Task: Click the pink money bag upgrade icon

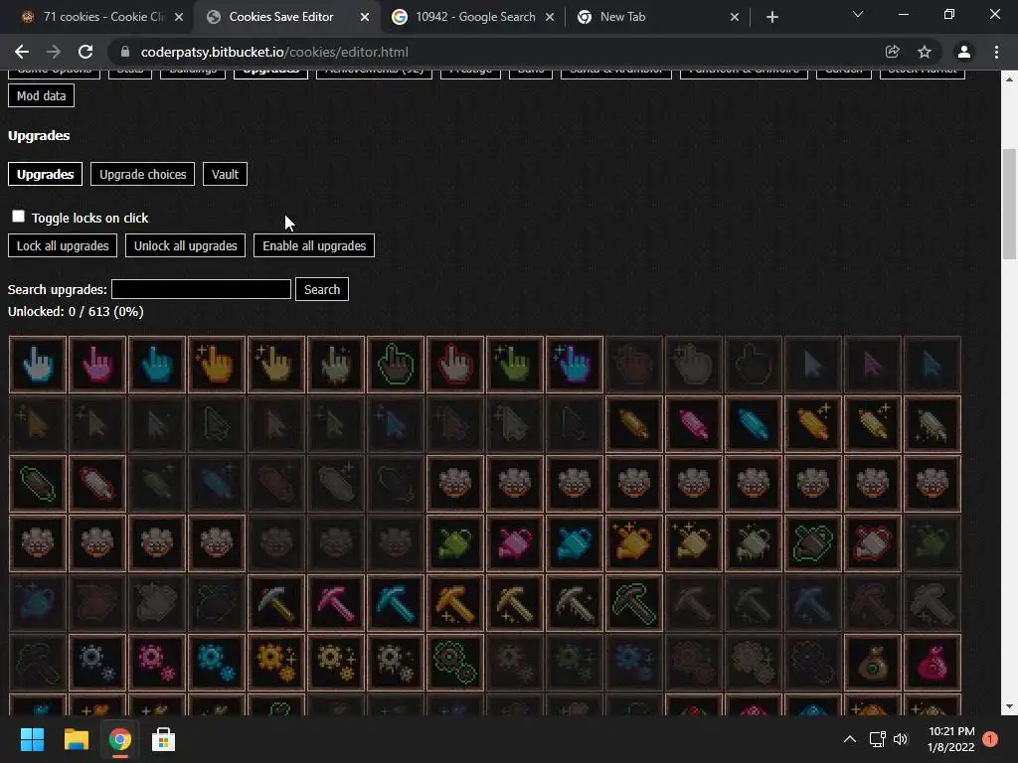Action: tap(933, 663)
